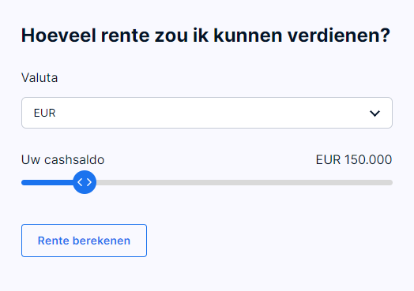Grab the round cash balance slider thumb
414x291 pixels.
[x=85, y=182]
